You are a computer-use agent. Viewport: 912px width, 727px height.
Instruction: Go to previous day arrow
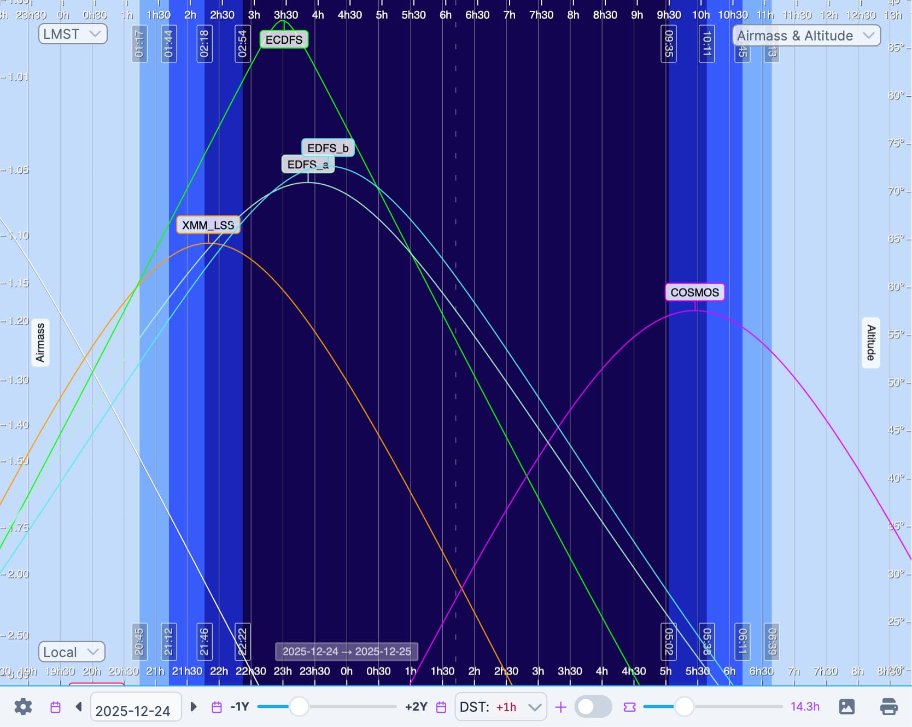79,707
